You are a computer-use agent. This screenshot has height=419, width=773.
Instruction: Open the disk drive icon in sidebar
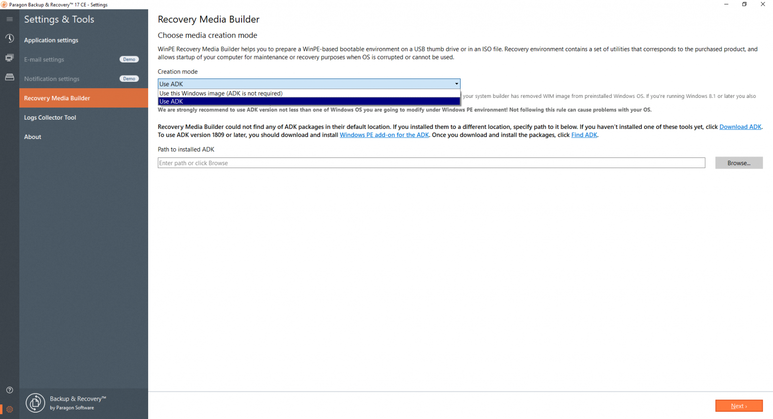click(x=9, y=77)
